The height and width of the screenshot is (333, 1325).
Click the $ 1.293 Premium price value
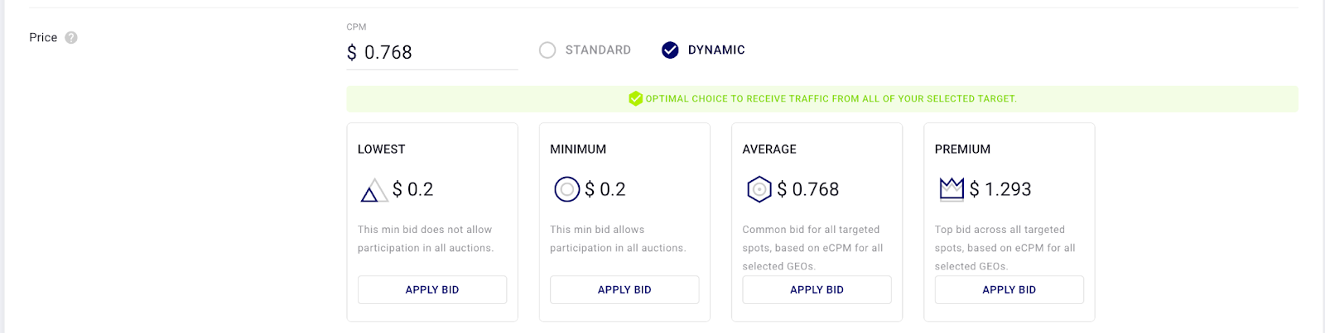coord(1000,189)
